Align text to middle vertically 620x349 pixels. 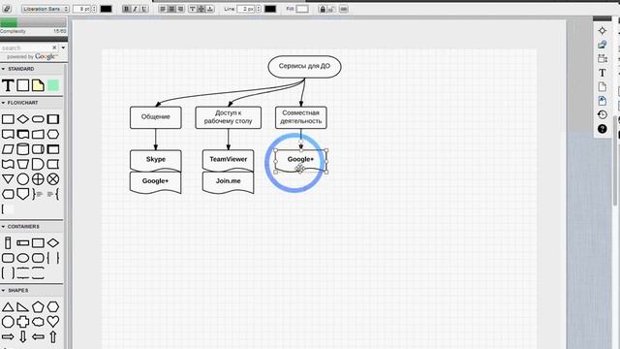click(201, 9)
